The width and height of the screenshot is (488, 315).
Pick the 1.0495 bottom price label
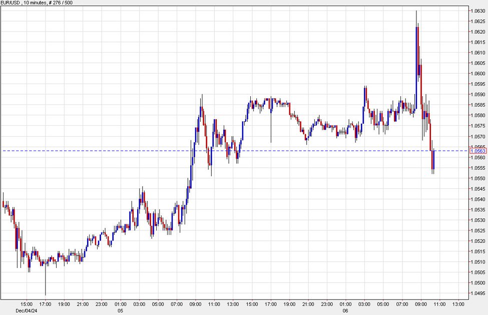(477, 293)
